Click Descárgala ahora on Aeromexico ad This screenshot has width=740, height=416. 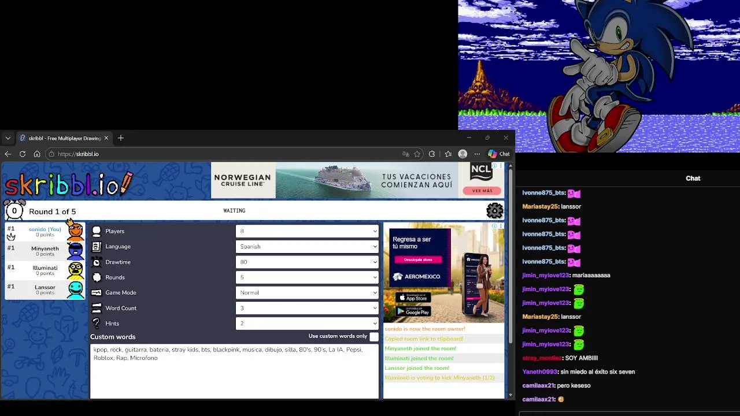click(418, 259)
